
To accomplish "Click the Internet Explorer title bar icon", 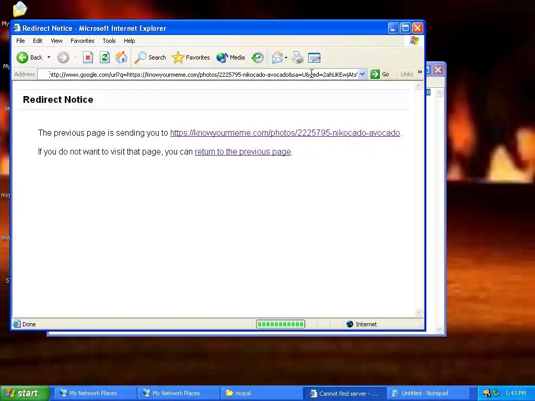I will (17, 28).
